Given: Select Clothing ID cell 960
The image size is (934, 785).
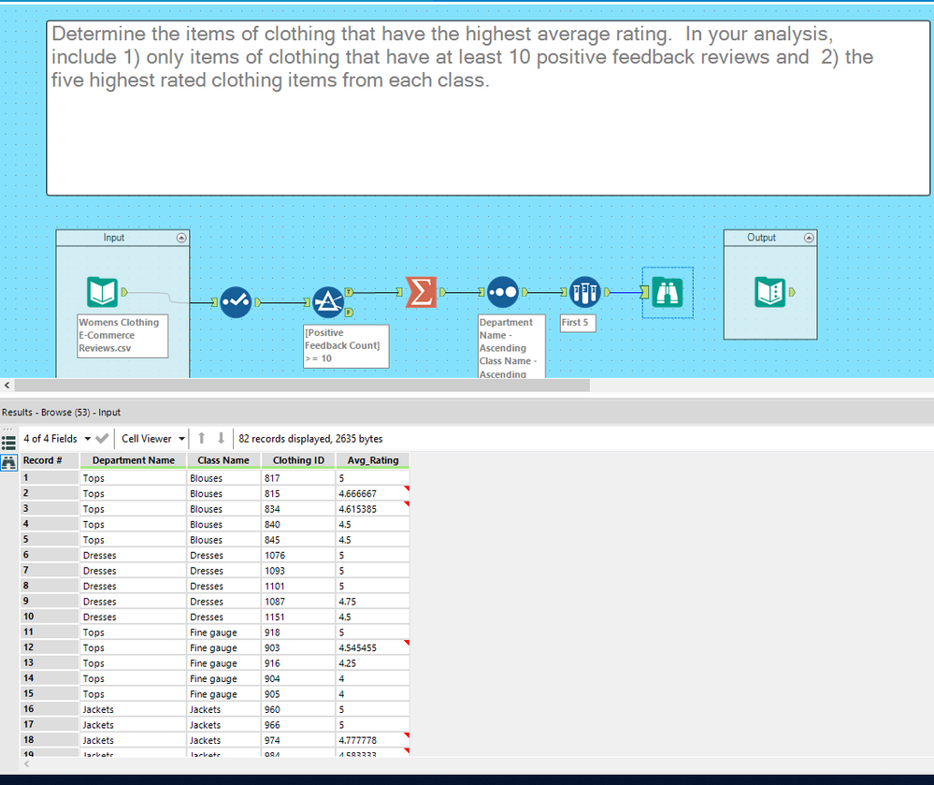Looking at the screenshot, I should (x=298, y=710).
